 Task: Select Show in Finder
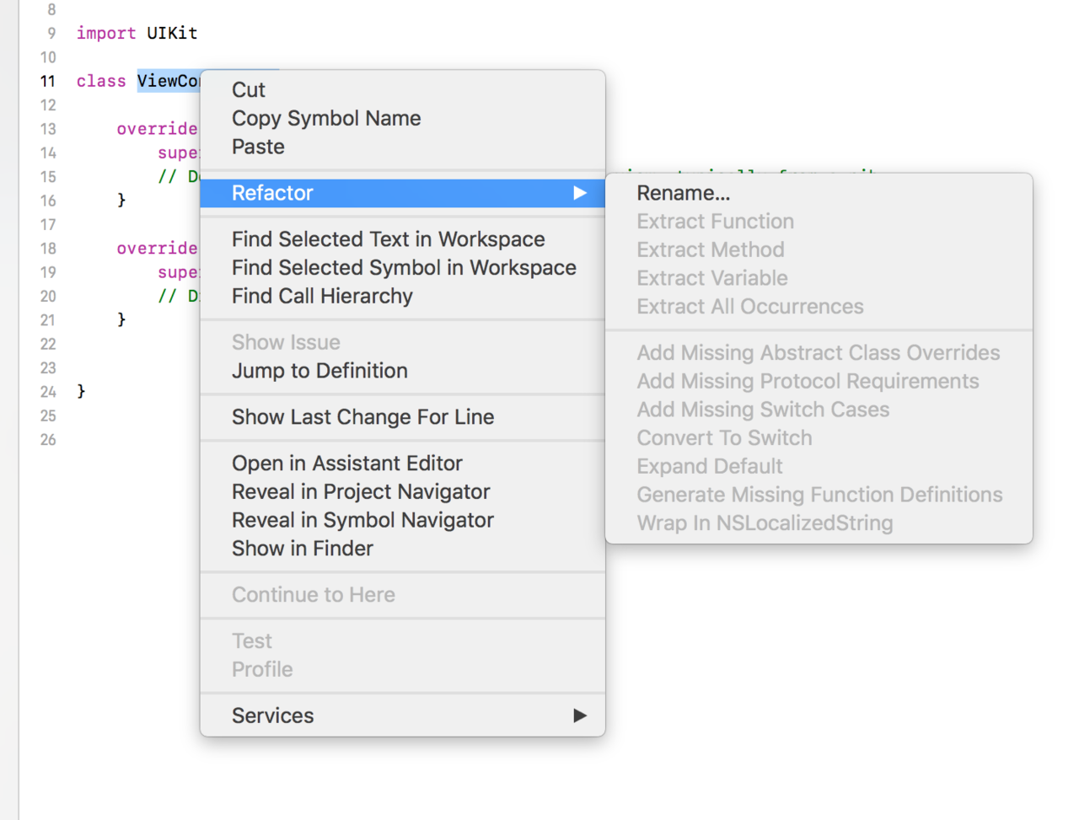302,549
